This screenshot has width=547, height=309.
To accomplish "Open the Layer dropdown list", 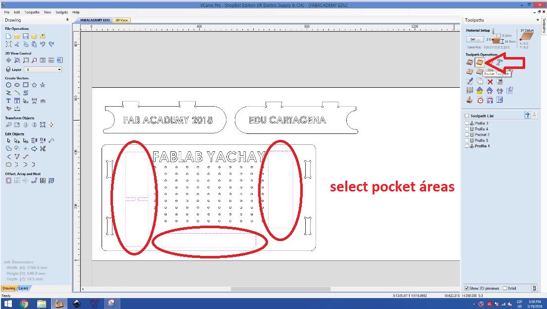I will [59, 69].
